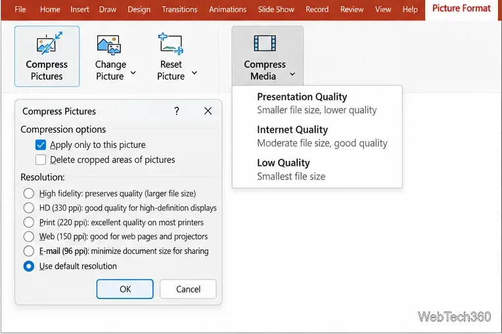Image resolution: width=502 pixels, height=334 pixels.
Task: Switch to the Slide Show tab
Action: [276, 9]
